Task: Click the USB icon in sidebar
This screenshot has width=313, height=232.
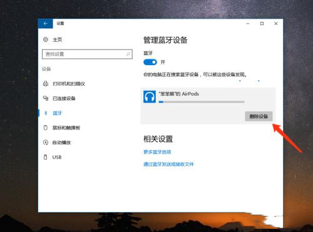Action: [x=45, y=157]
